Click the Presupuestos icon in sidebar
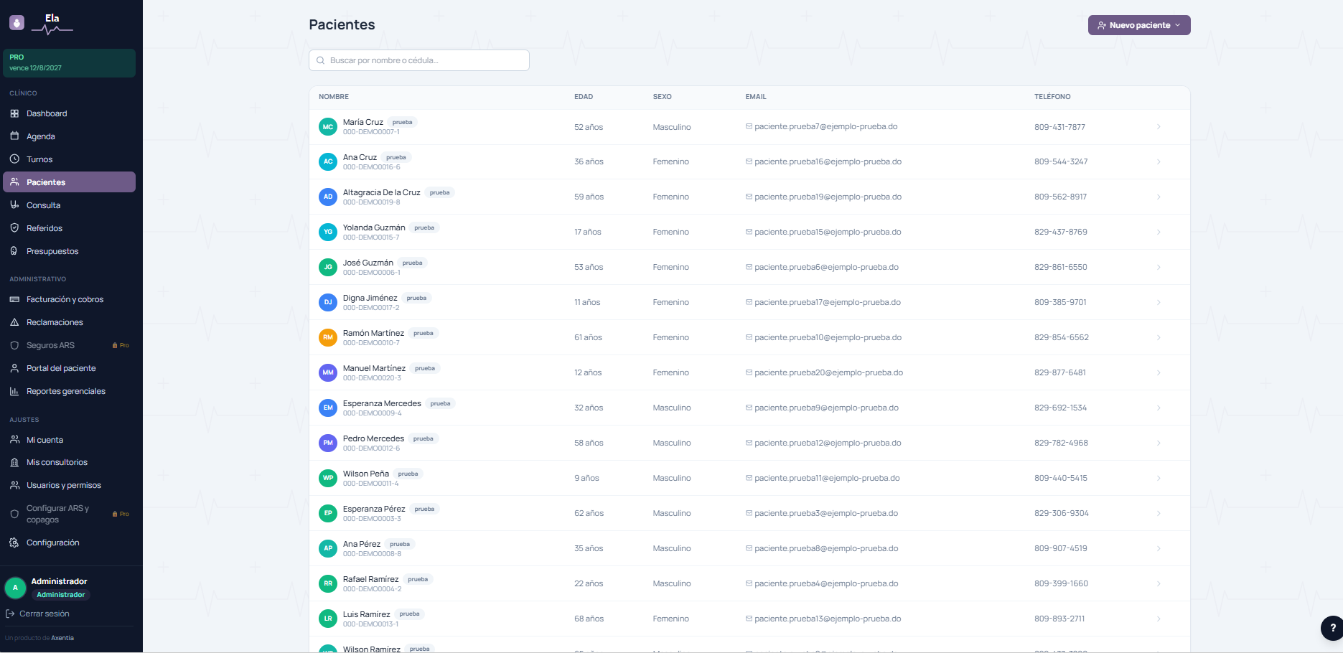This screenshot has width=1343, height=653. click(14, 251)
